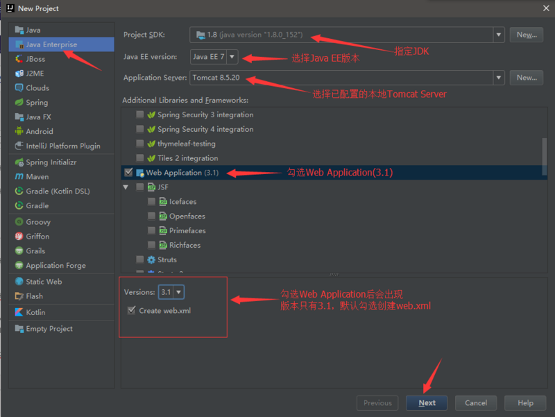
Task: Click the splitter grip below frameworks list
Action: click(x=334, y=274)
